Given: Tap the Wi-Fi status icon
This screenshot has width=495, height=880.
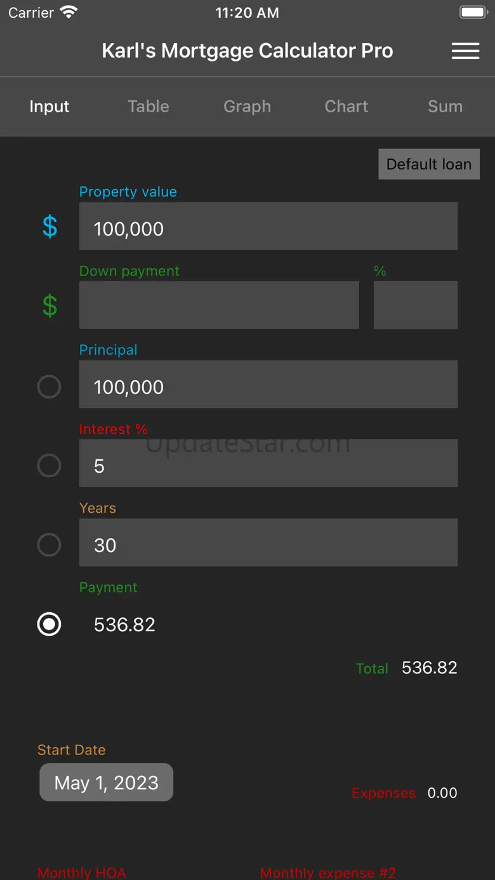Looking at the screenshot, I should (x=68, y=13).
